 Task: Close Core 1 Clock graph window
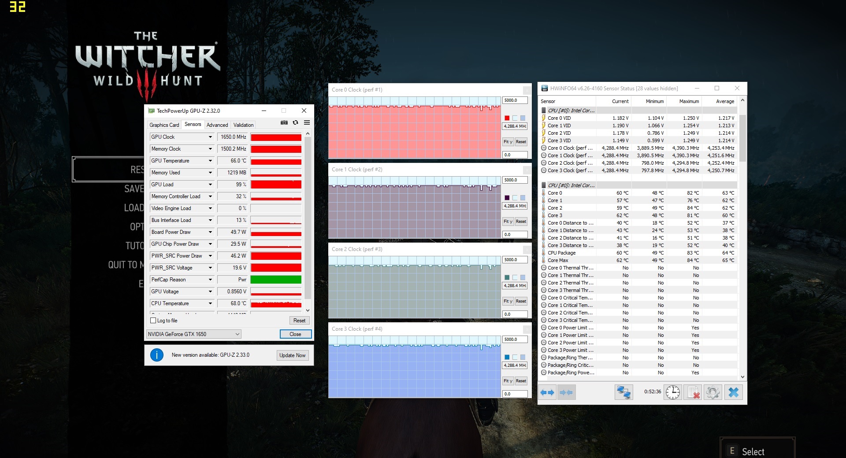[526, 170]
